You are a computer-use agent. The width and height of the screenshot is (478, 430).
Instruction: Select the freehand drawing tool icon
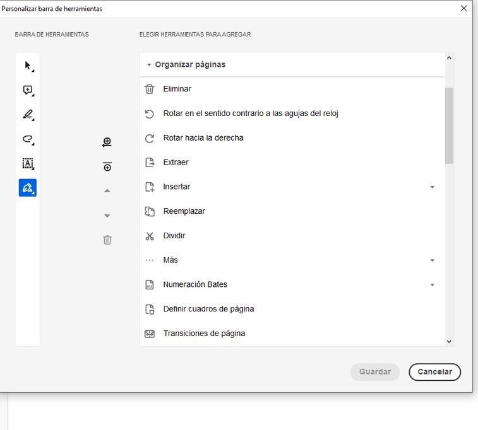click(28, 139)
